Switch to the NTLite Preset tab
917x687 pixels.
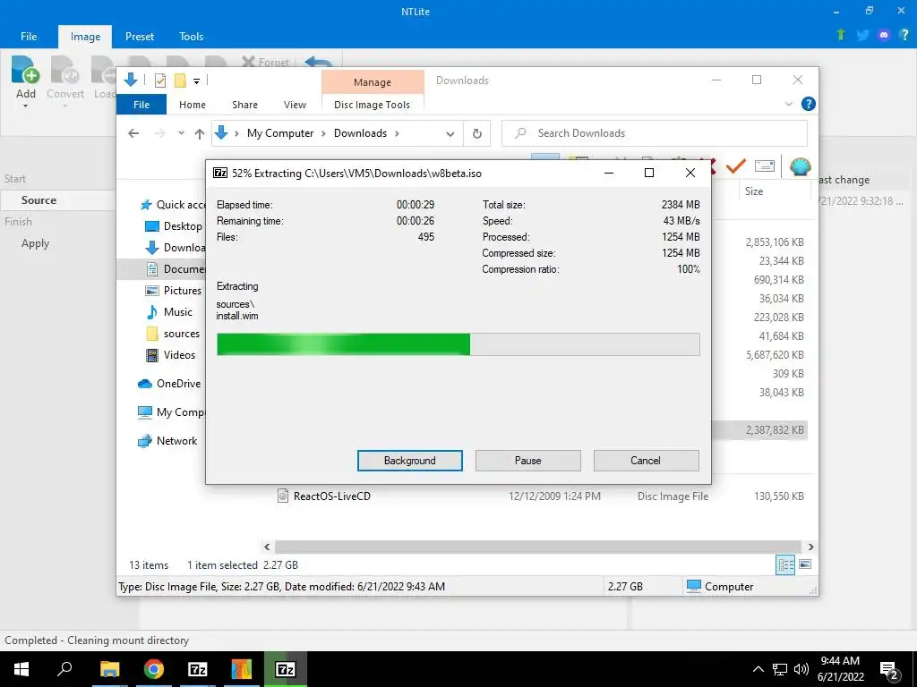click(139, 36)
